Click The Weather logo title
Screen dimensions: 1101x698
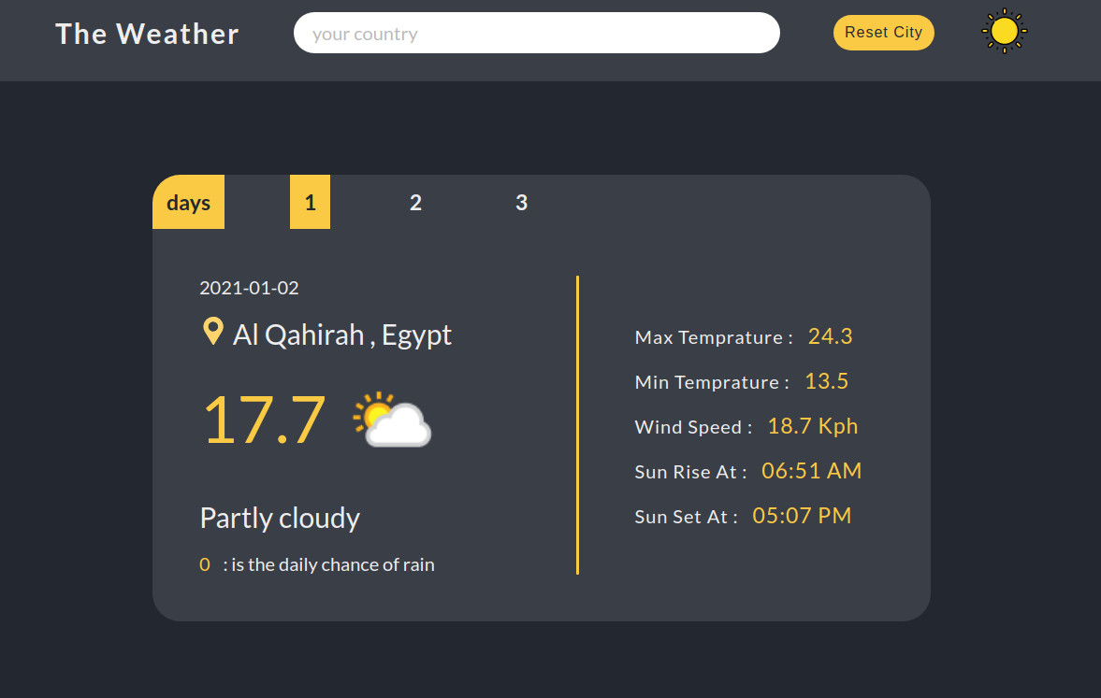click(x=148, y=34)
